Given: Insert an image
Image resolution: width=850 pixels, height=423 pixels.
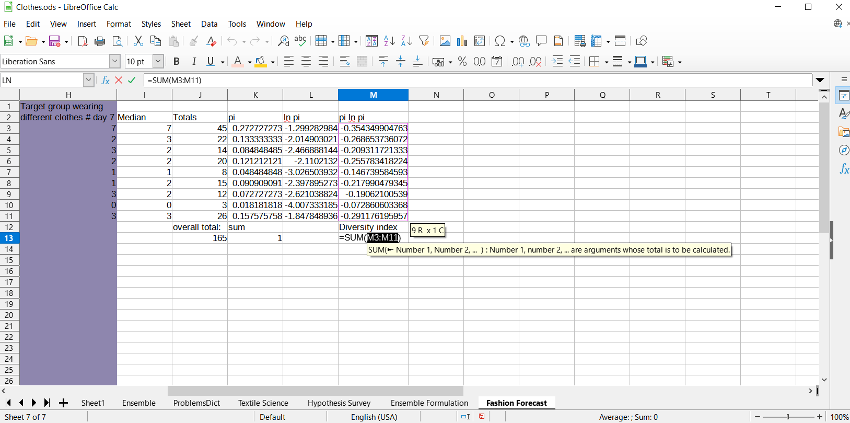Looking at the screenshot, I should click(445, 41).
